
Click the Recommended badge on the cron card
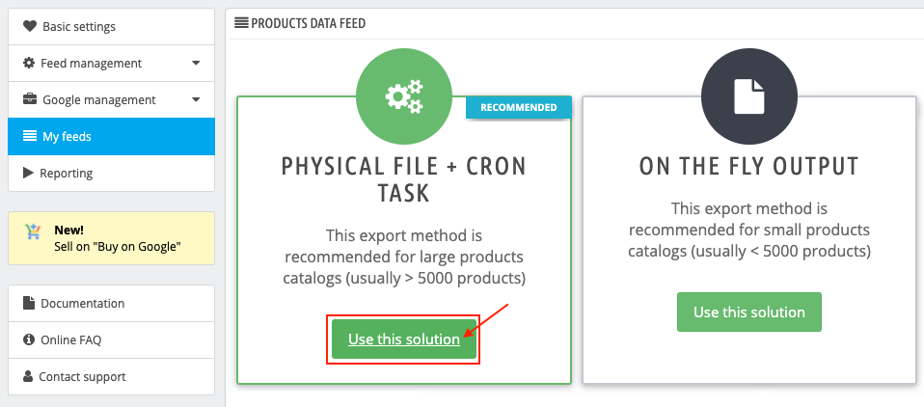[519, 107]
